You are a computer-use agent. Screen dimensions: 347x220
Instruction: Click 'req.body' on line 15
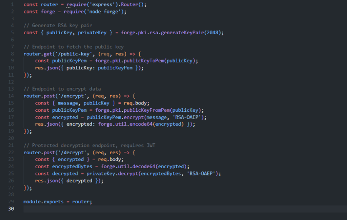(x=135, y=103)
